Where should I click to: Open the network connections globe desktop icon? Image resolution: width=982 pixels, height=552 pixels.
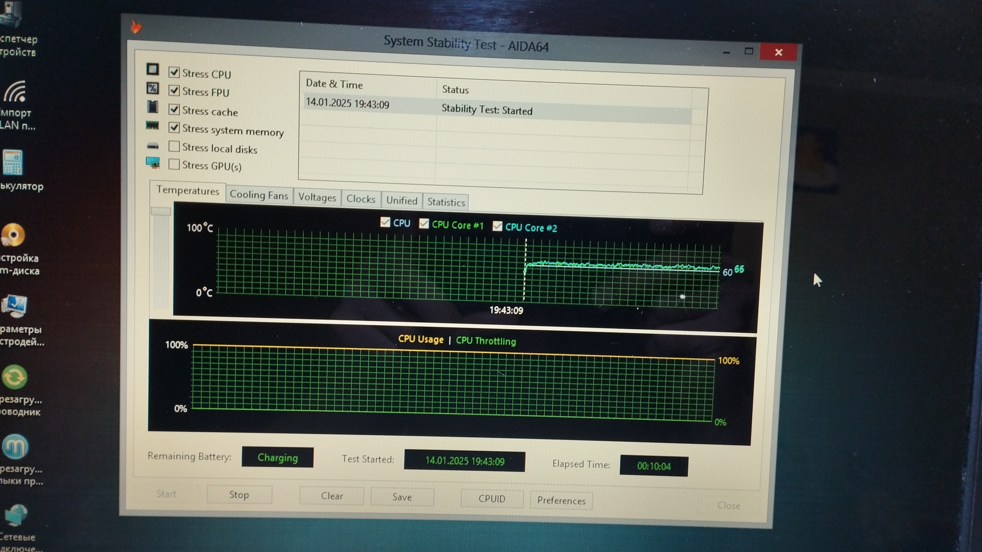pyautogui.click(x=15, y=515)
